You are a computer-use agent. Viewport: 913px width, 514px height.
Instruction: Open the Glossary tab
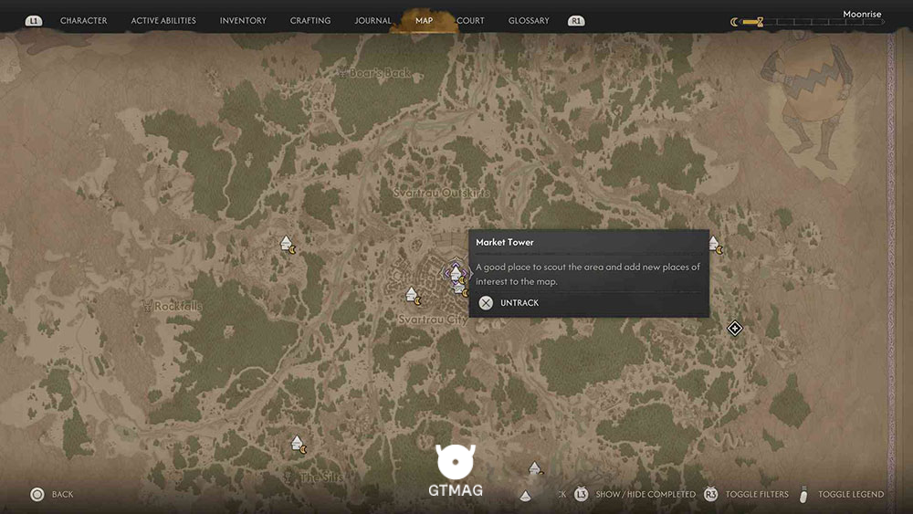[528, 20]
